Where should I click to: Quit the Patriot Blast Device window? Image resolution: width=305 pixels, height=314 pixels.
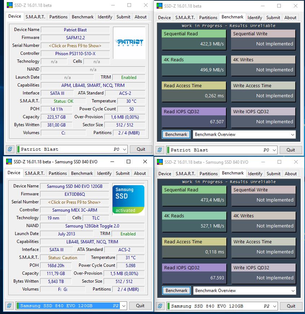point(141,149)
